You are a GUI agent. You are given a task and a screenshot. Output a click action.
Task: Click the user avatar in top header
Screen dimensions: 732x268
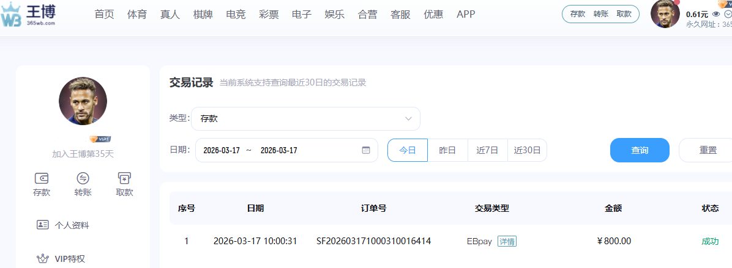pos(665,14)
